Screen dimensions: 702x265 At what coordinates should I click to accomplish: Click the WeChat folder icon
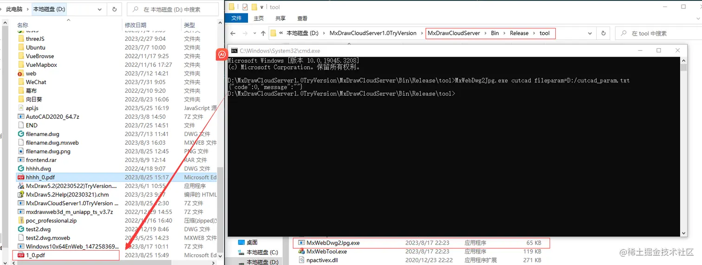[x=21, y=82]
